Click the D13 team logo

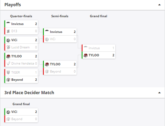point(8,31)
